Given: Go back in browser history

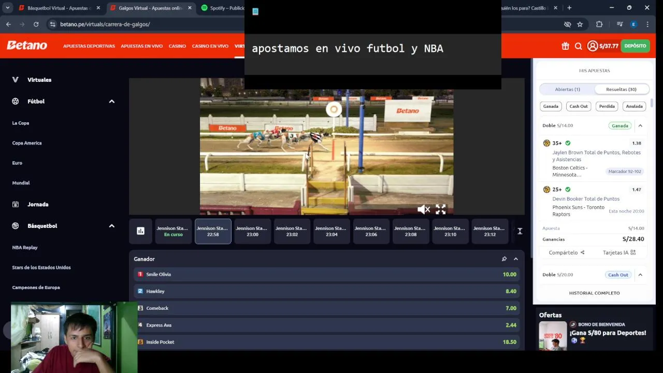Looking at the screenshot, I should tap(8, 24).
